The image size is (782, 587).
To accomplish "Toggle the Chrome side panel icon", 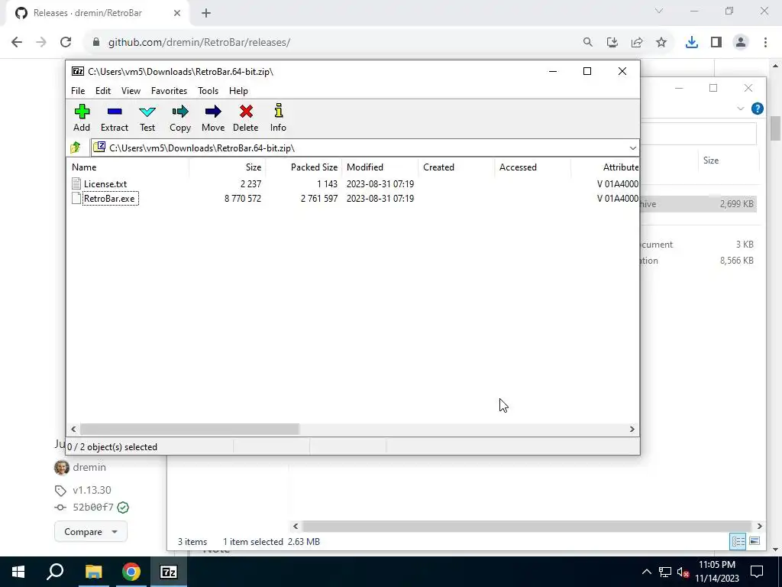I will tap(716, 43).
